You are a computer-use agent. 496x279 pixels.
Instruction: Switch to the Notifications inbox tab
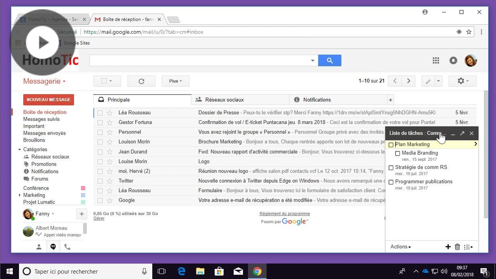pyautogui.click(x=317, y=100)
